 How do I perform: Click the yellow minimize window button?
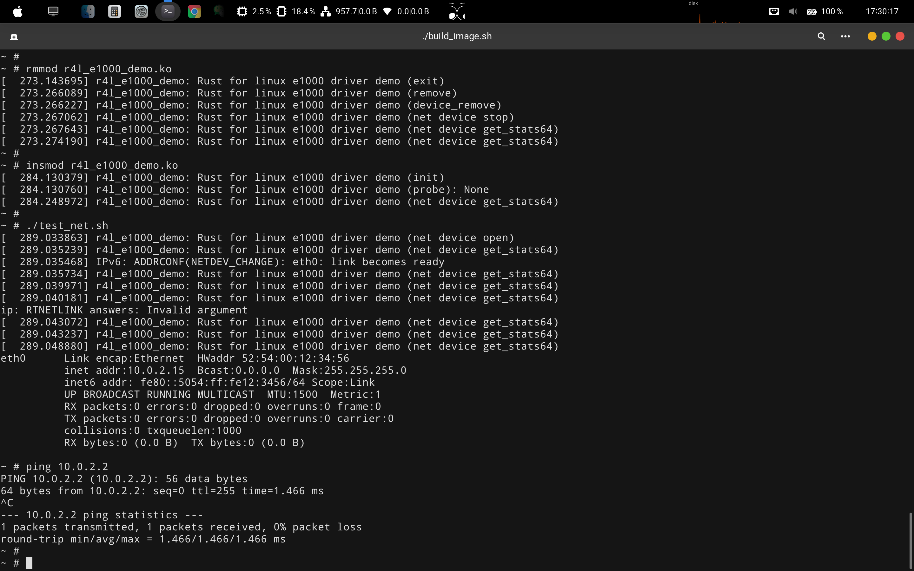tap(872, 36)
